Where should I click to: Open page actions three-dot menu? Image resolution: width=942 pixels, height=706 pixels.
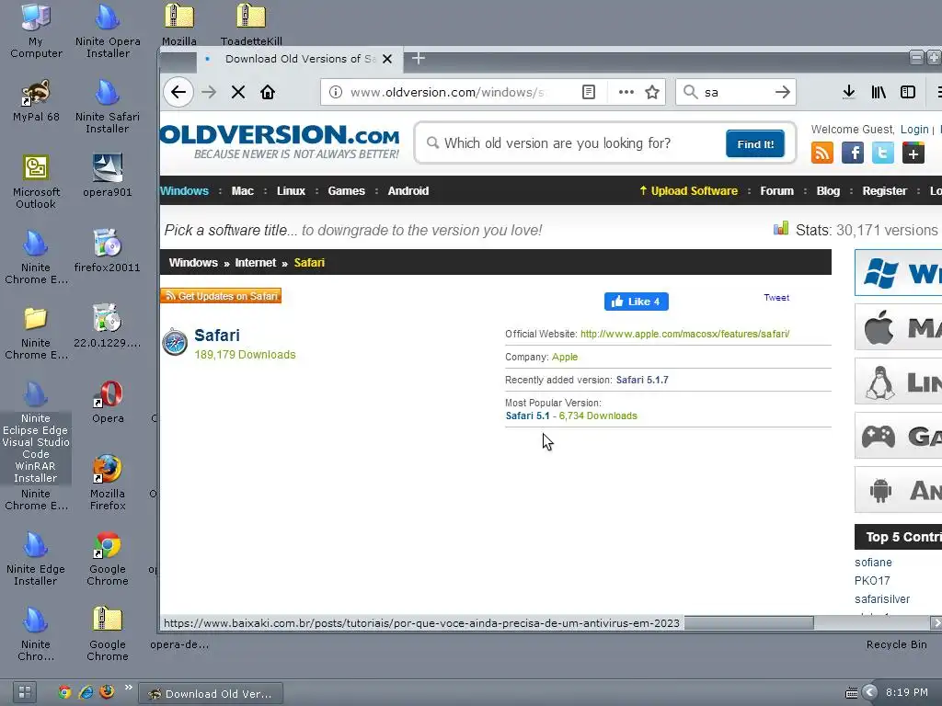626,92
